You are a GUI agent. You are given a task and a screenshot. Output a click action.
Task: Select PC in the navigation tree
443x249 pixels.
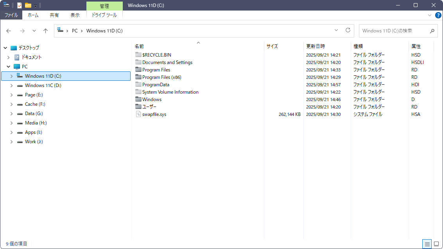tap(25, 67)
